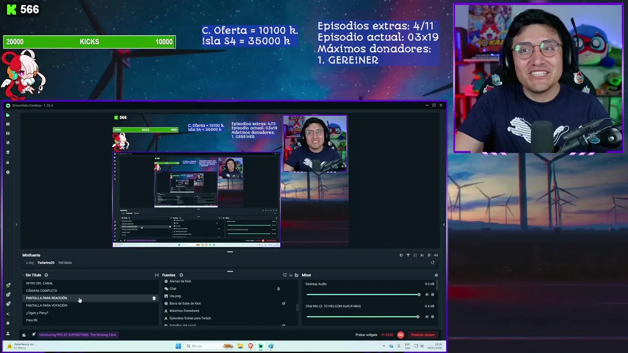Toggle lock on the Chat source
628x353 pixels.
(x=278, y=289)
